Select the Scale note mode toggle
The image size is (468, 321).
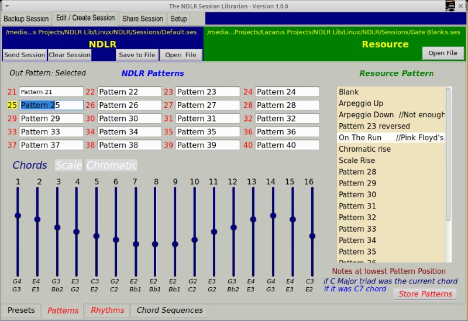click(x=68, y=165)
